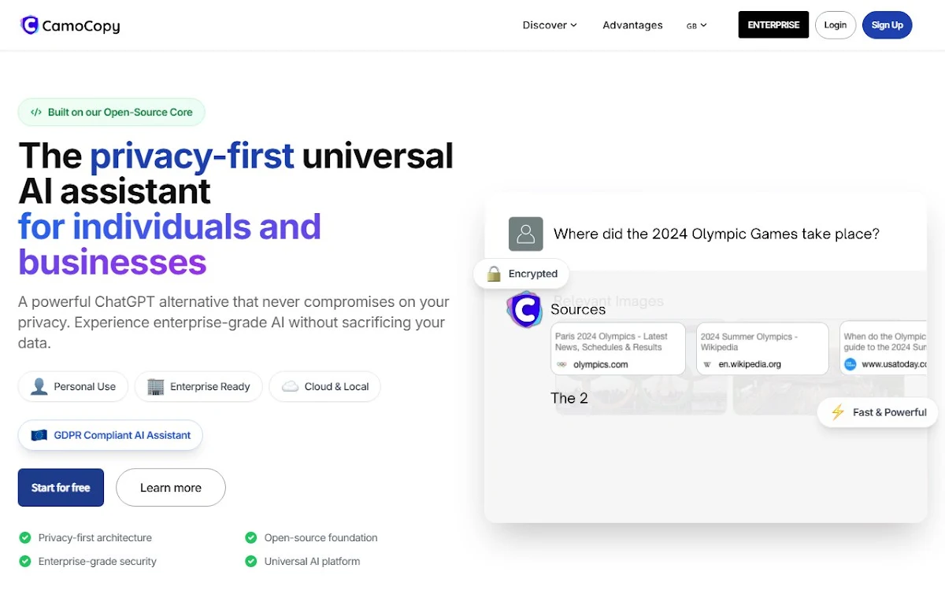Click the usatoday.com blue favicon
Image resolution: width=945 pixels, height=590 pixels.
[x=850, y=364]
